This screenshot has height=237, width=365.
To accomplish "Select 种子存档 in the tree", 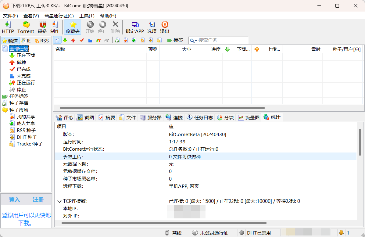I will click(x=19, y=103).
